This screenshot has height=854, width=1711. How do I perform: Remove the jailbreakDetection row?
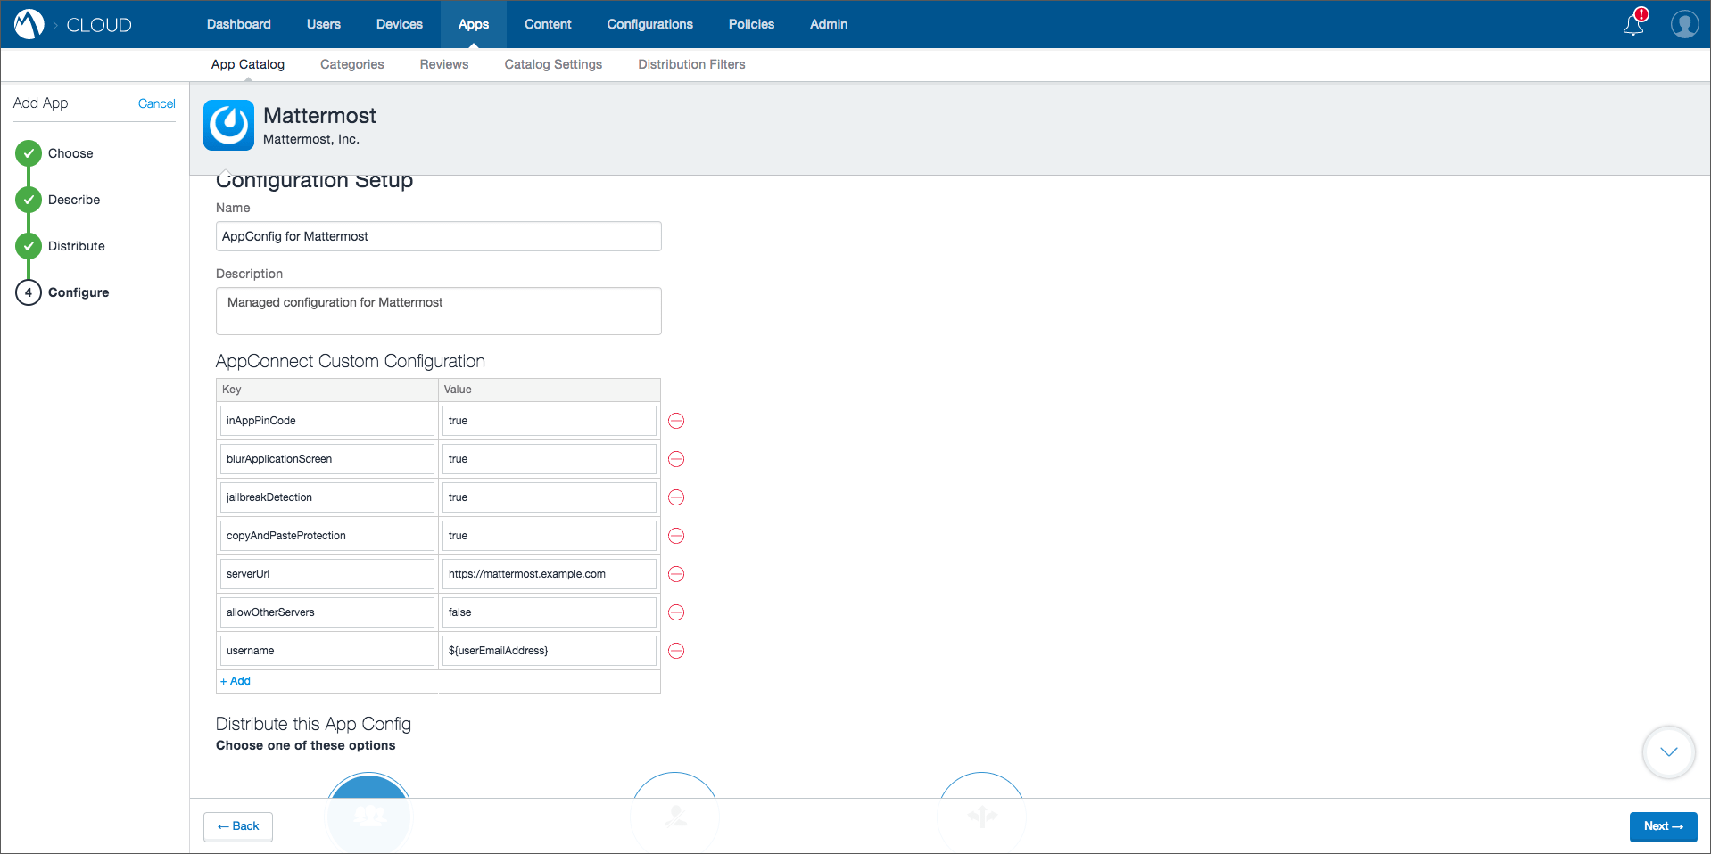point(676,497)
